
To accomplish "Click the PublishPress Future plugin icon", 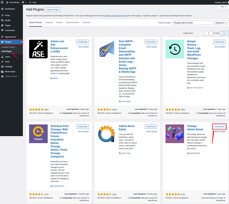I will coord(38,134).
